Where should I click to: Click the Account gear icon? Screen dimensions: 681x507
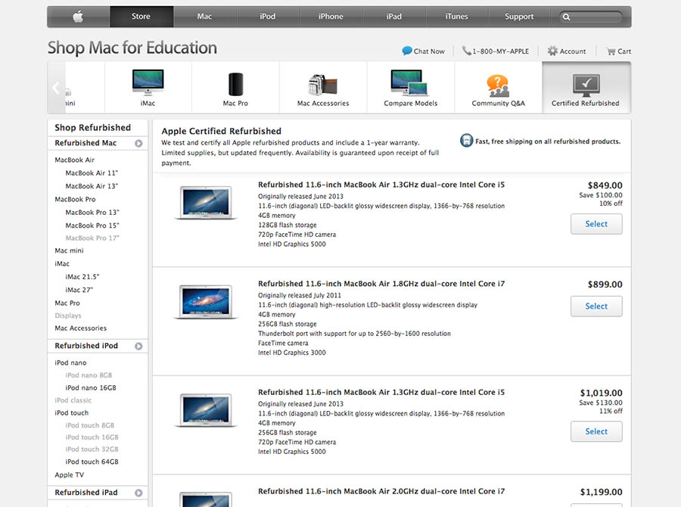coord(552,51)
